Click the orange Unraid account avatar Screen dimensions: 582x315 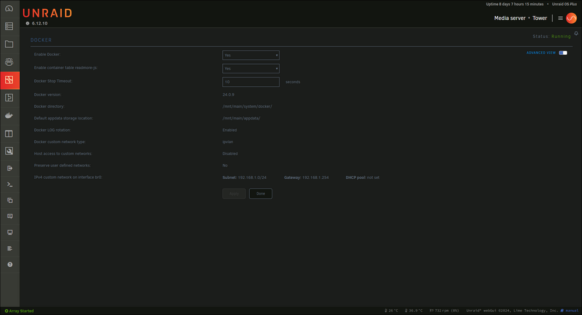pos(572,18)
